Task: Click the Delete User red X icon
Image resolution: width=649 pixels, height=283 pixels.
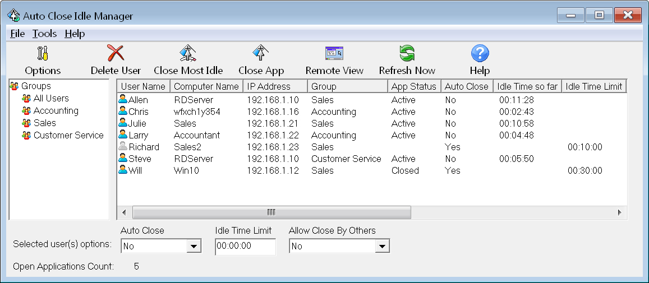Action: point(116,53)
